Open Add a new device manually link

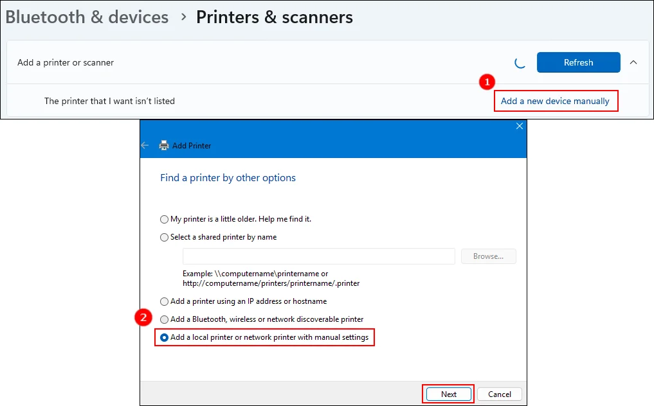555,101
